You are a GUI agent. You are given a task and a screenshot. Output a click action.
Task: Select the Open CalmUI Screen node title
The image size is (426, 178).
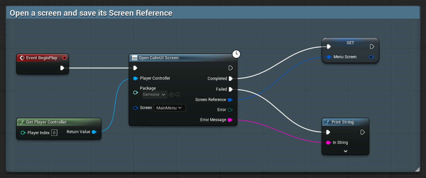pyautogui.click(x=158, y=58)
